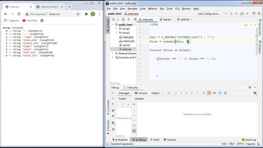
Task: Click Collapse All icon in Project panel
Action: 129,19
